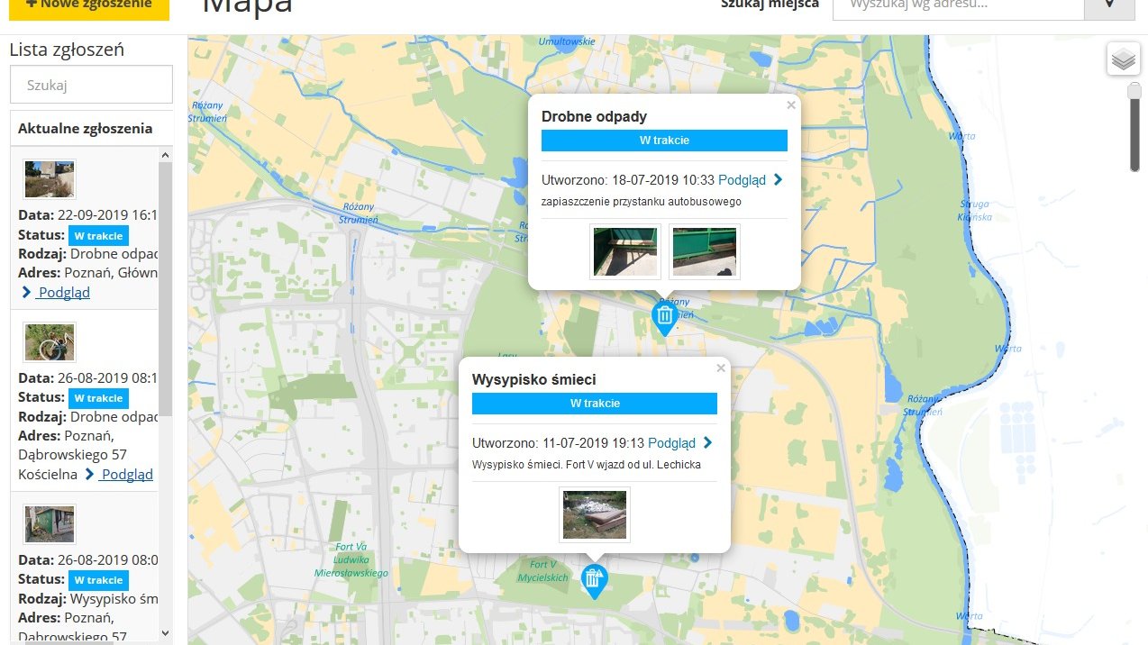1148x645 pixels.
Task: Focus the address search input field
Action: [957, 5]
